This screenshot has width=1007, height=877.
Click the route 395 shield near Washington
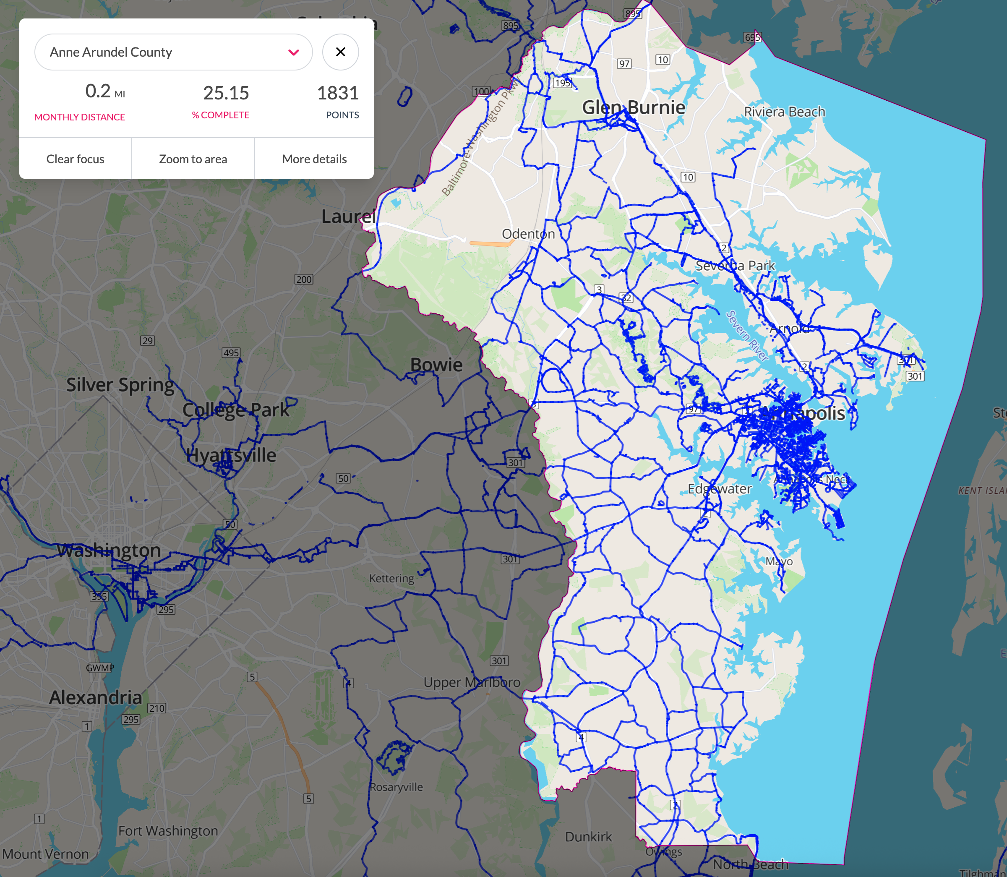pos(99,596)
